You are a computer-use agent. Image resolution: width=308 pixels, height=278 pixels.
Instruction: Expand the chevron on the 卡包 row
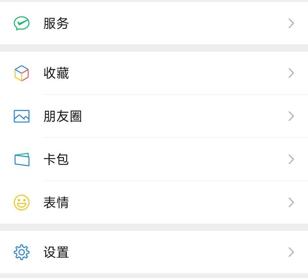point(291,159)
